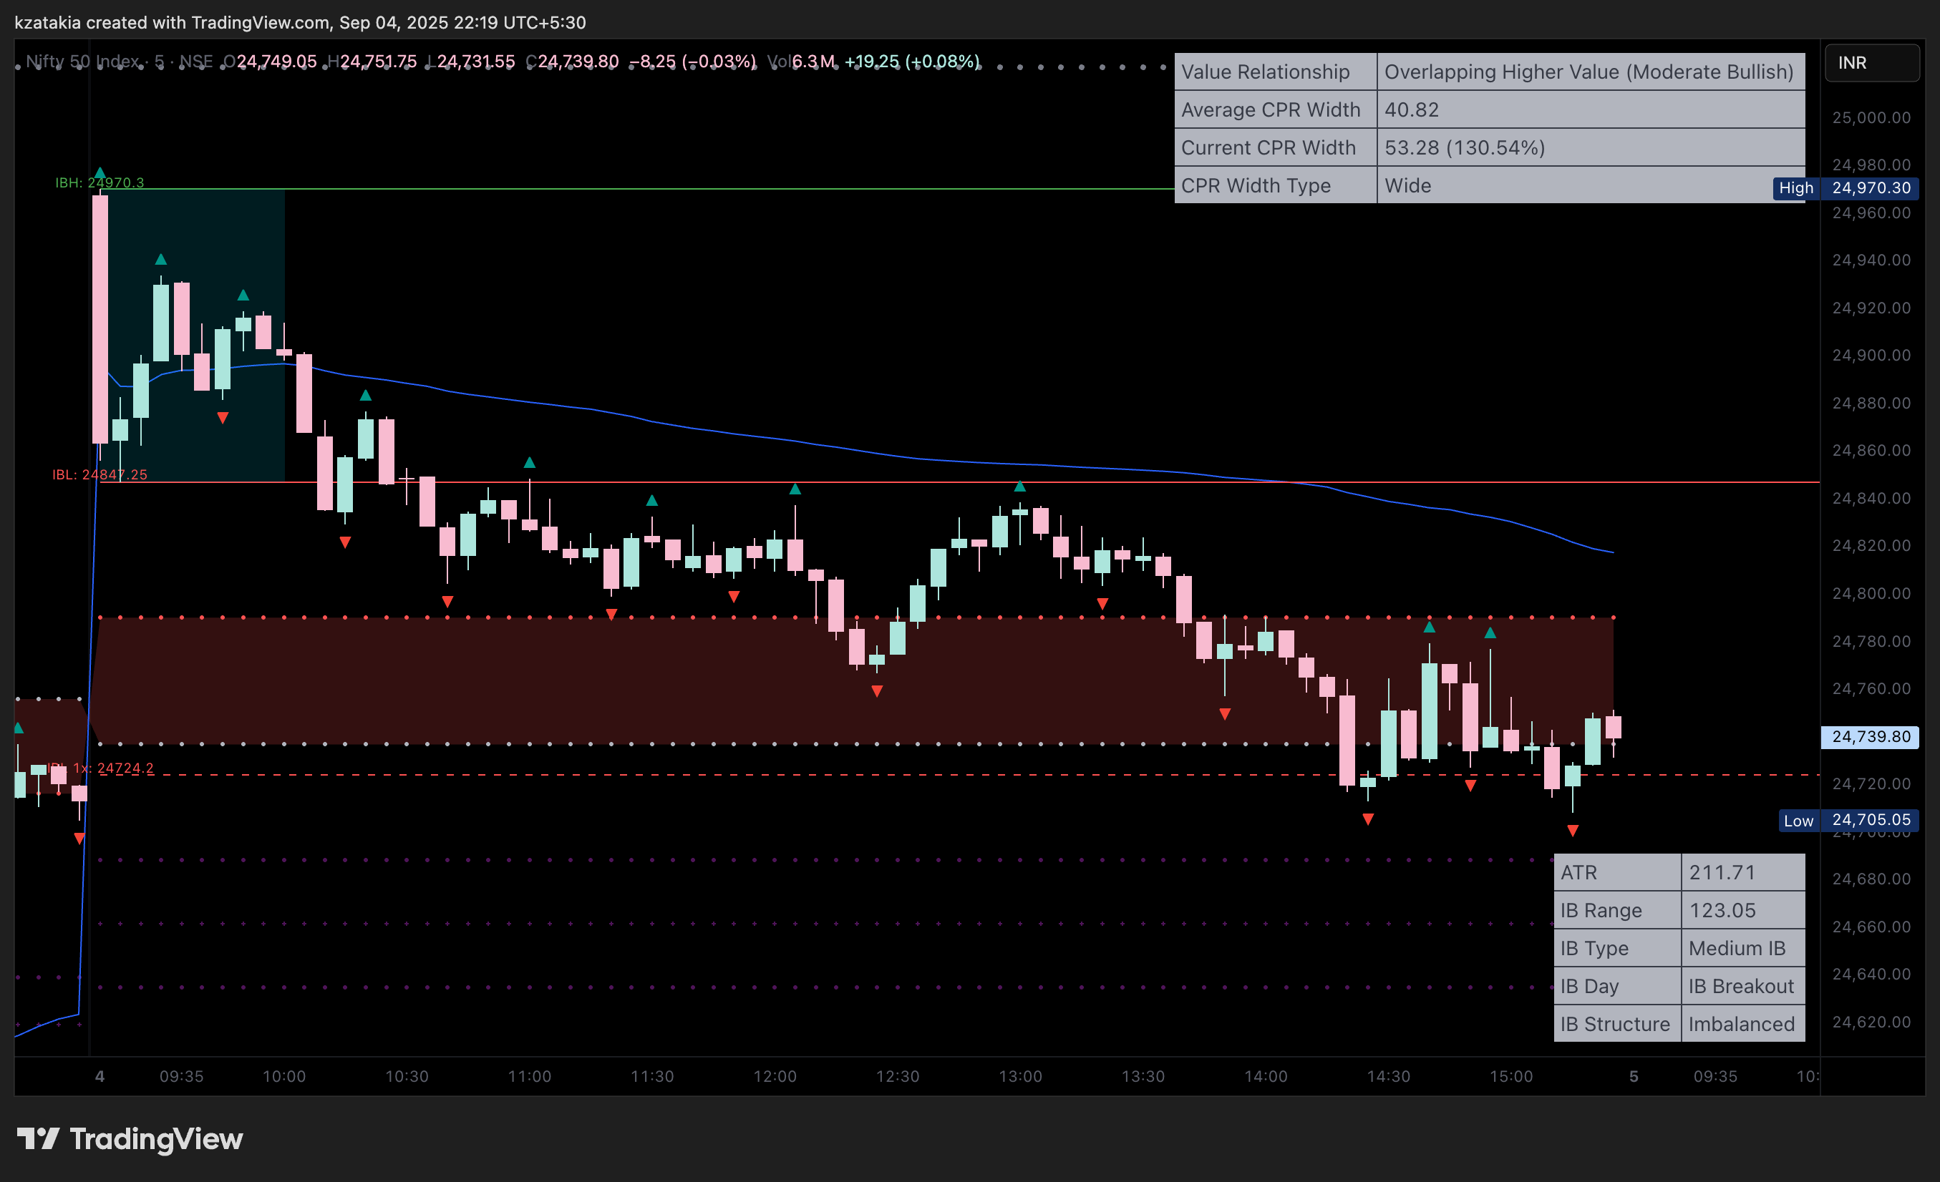Click the 123.05 IB Range value
The image size is (1940, 1182).
tap(1743, 909)
